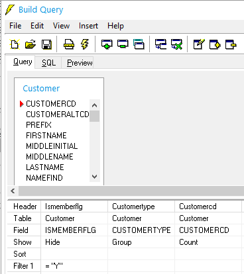Click the edit column pencil icon

199,44
